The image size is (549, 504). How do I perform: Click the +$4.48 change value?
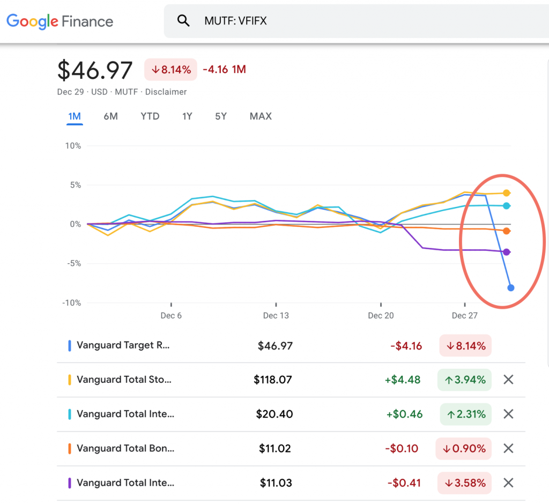click(403, 380)
